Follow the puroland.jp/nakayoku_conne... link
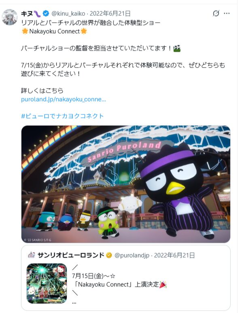The height and width of the screenshot is (313, 244). 64,99
